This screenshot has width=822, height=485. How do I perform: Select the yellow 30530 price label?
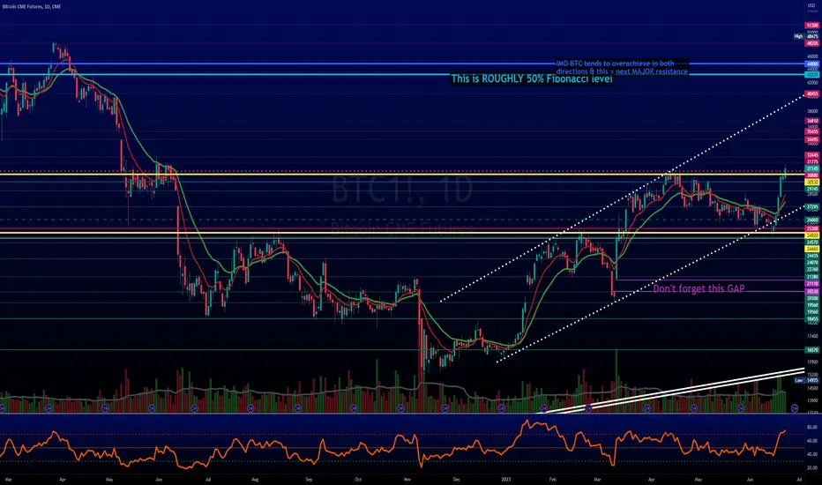tap(812, 182)
